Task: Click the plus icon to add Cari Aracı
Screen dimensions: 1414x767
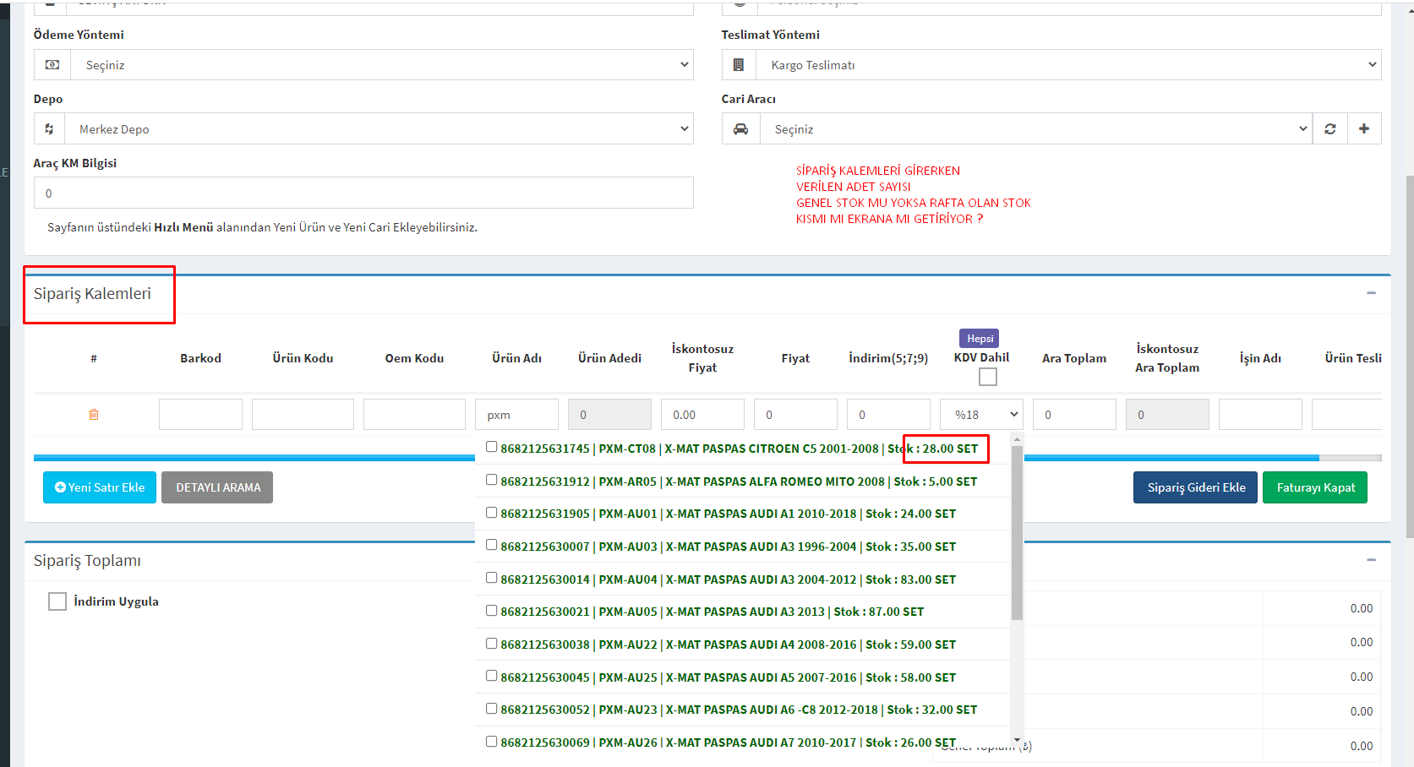Action: point(1363,129)
